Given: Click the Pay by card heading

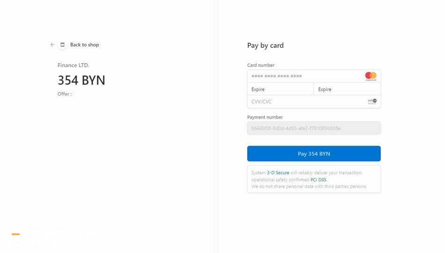Looking at the screenshot, I should pos(265,45).
